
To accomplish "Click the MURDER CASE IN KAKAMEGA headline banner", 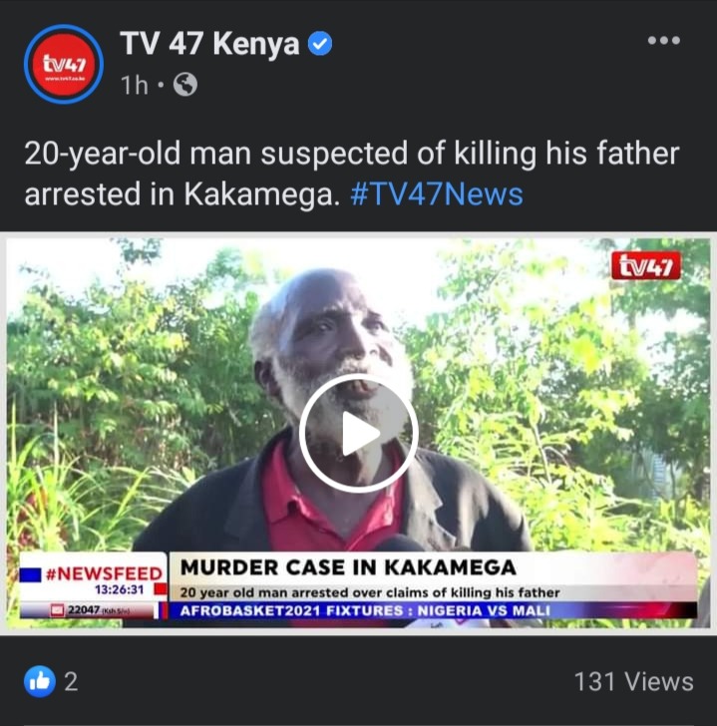I will (348, 567).
